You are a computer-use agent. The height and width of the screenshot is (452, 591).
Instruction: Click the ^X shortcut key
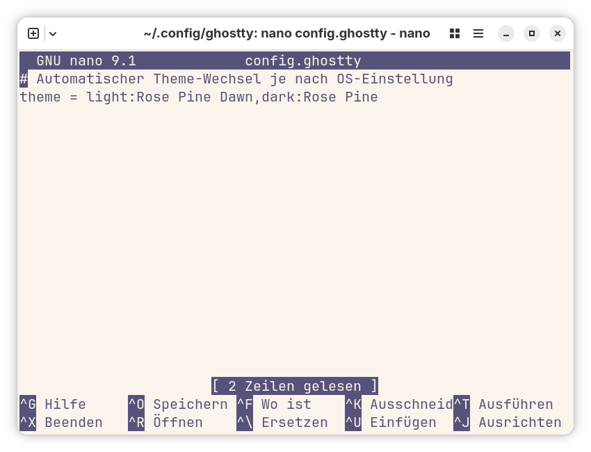(28, 422)
